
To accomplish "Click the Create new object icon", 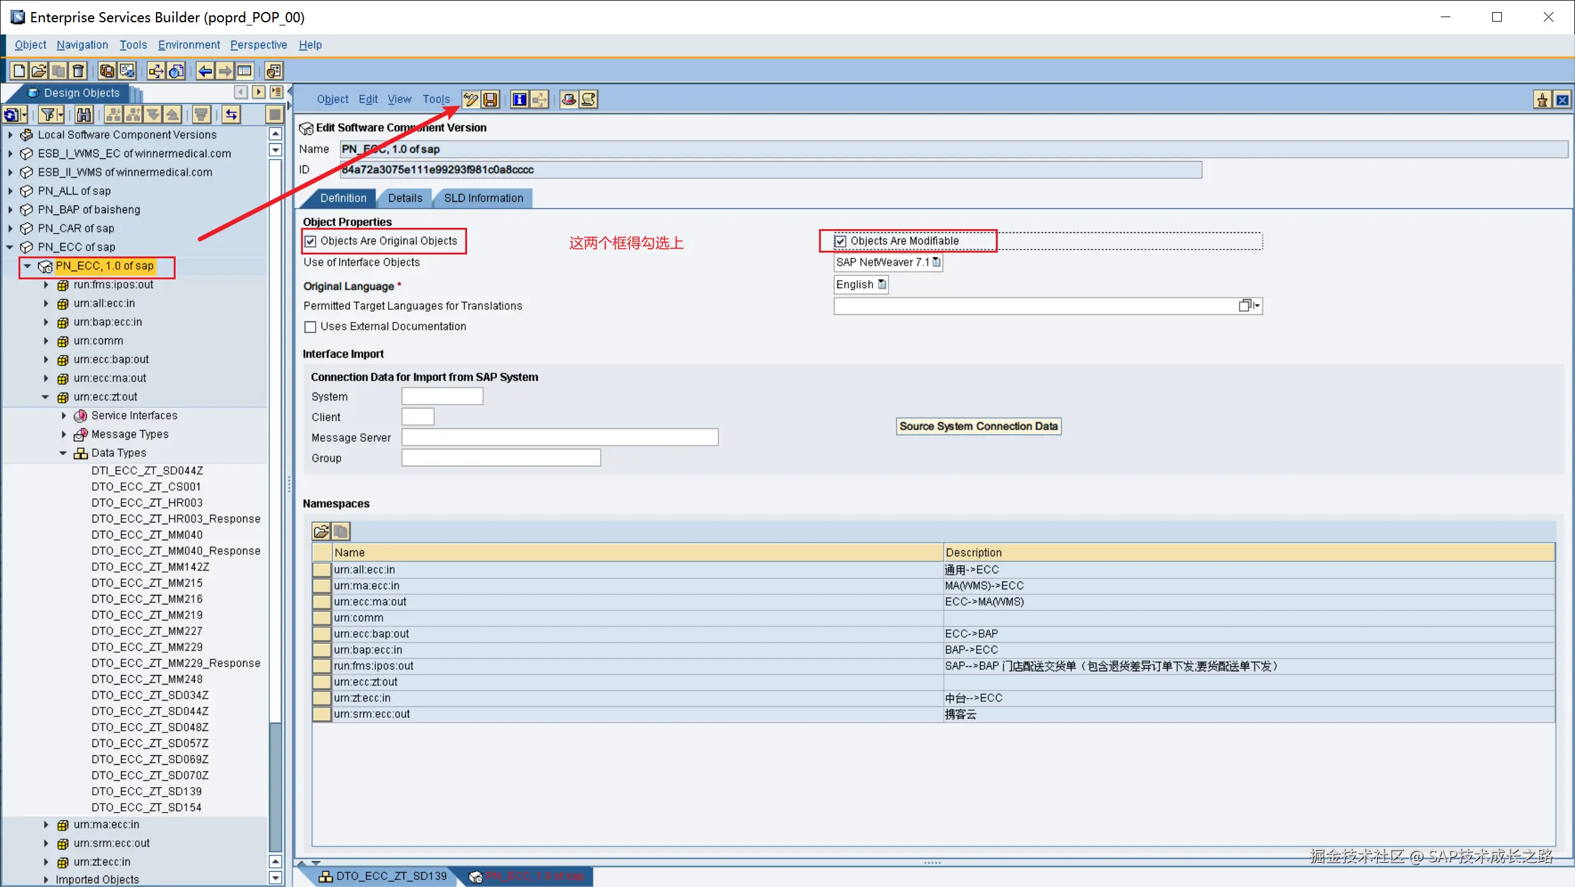I will tap(19, 71).
